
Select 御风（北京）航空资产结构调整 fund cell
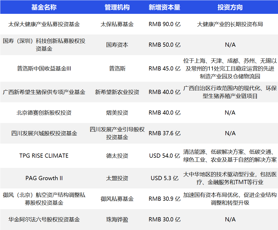[x=44, y=199]
